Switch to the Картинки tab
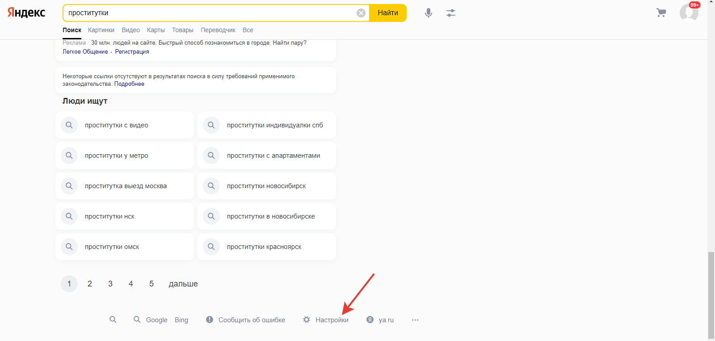The image size is (715, 341). tap(101, 30)
